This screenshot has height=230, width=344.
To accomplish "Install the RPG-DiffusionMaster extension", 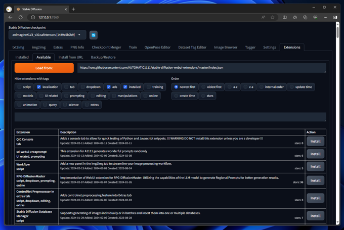I will coord(315,180).
